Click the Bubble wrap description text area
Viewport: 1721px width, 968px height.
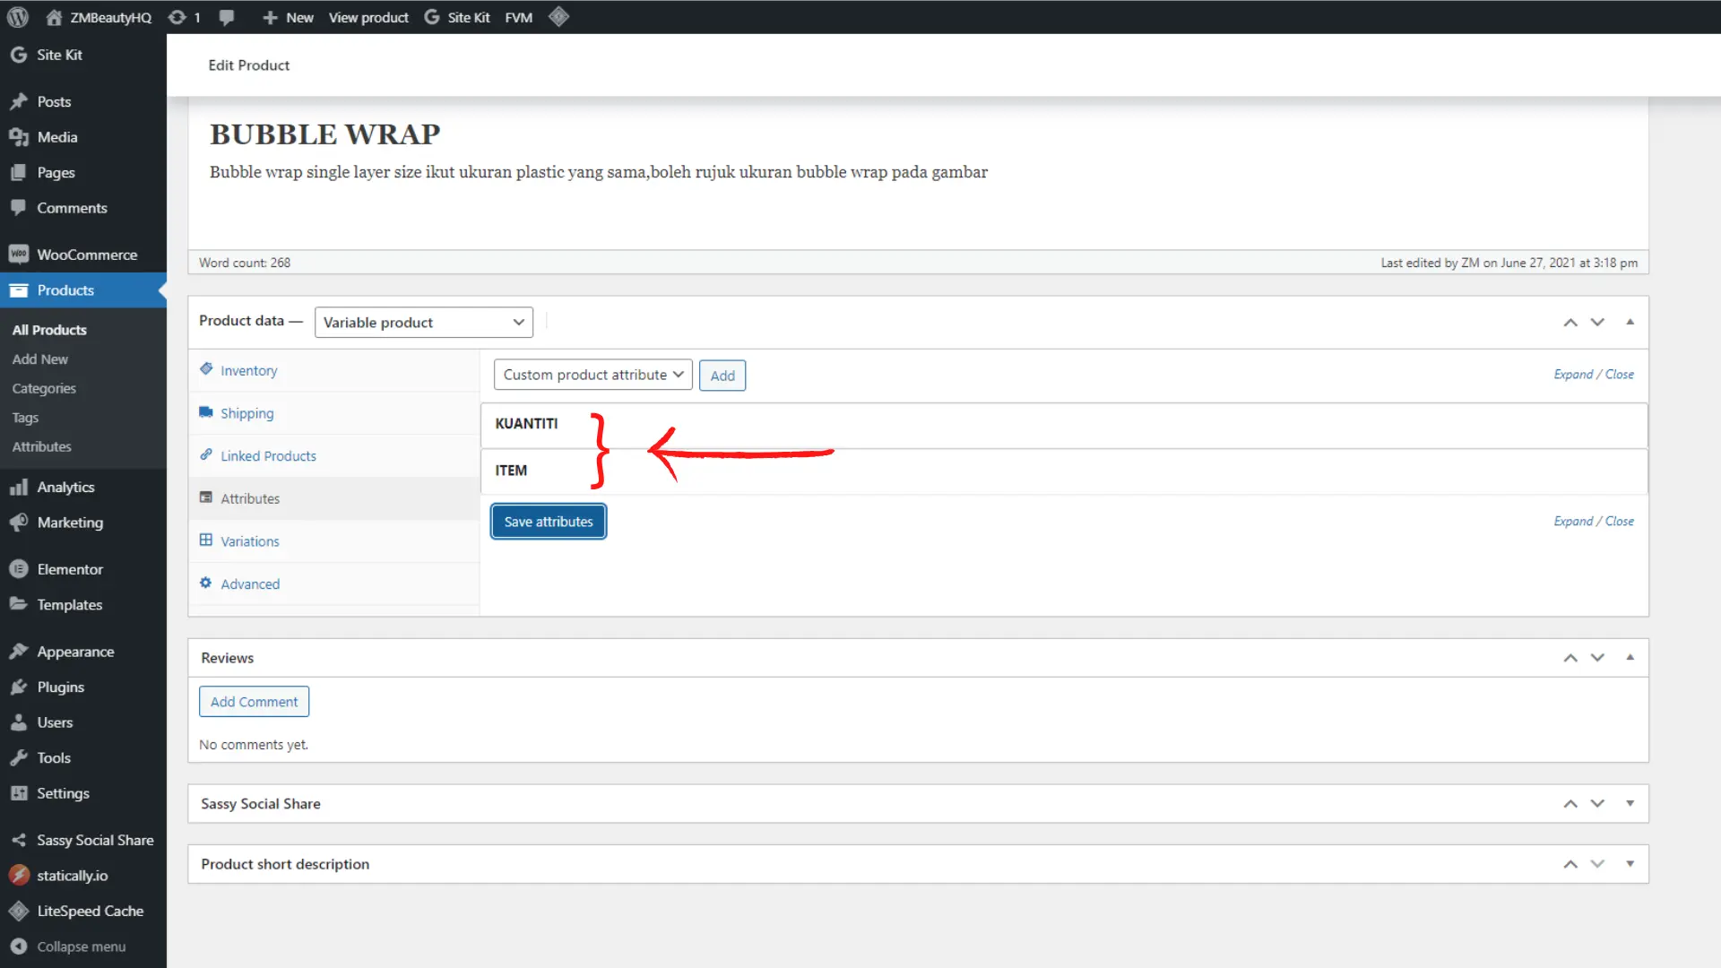tap(599, 172)
